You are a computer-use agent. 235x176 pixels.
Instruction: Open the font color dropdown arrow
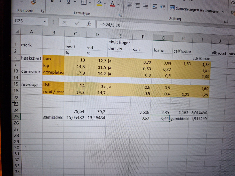pos(118,4)
